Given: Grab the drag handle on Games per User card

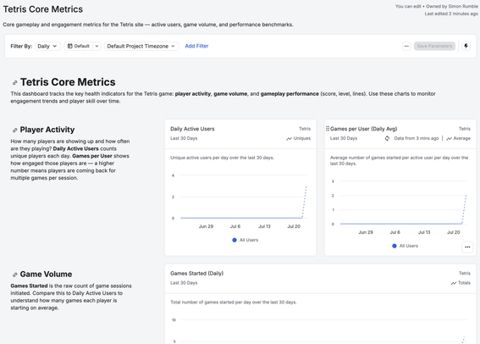Looking at the screenshot, I should pos(328,129).
